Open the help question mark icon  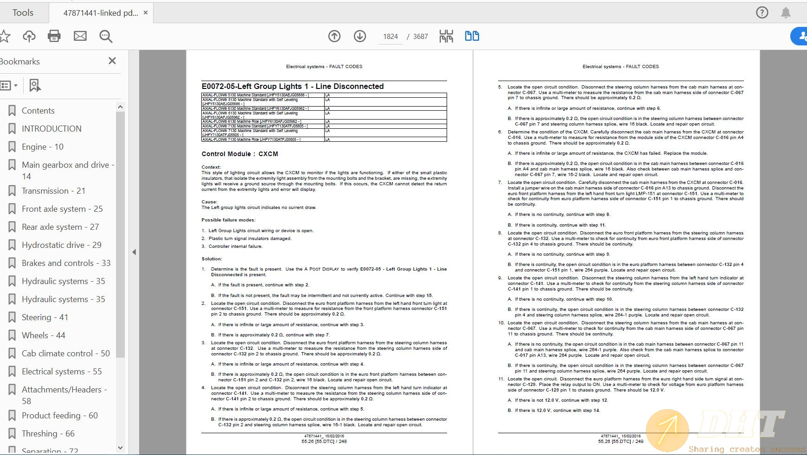click(x=762, y=13)
